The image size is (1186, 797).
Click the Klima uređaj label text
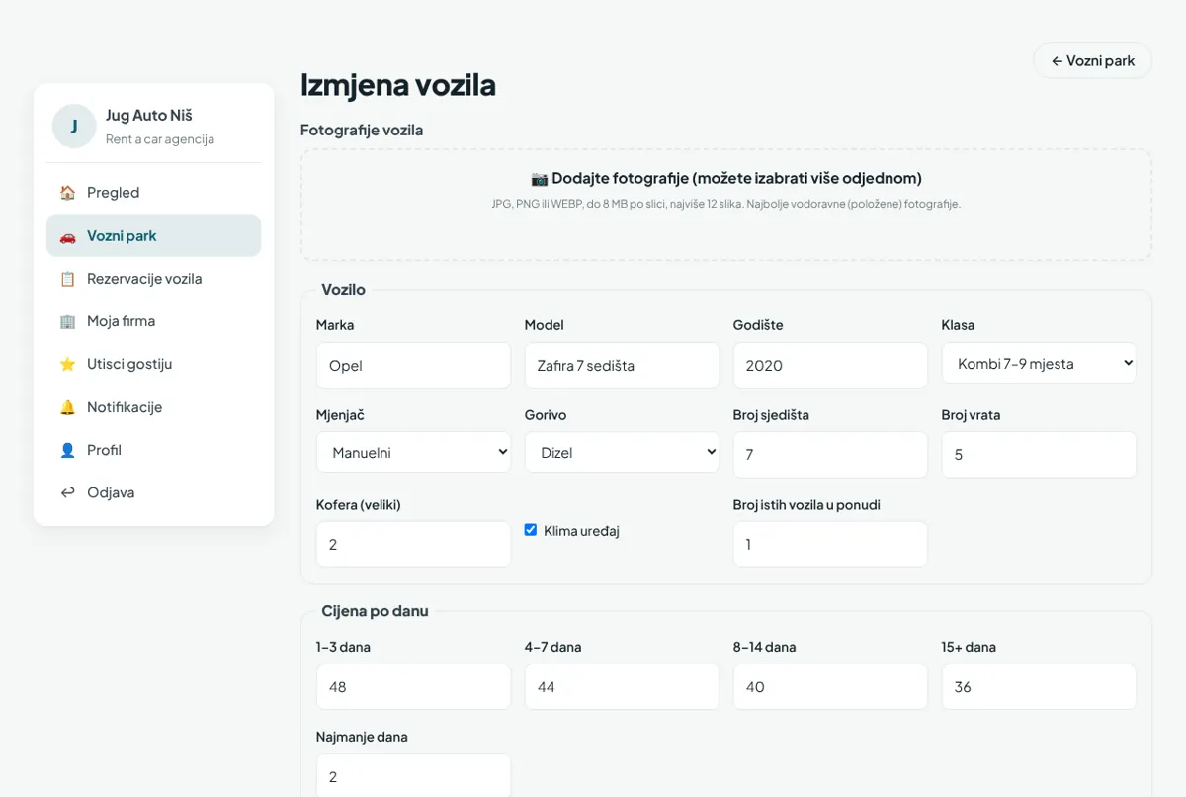(x=581, y=531)
